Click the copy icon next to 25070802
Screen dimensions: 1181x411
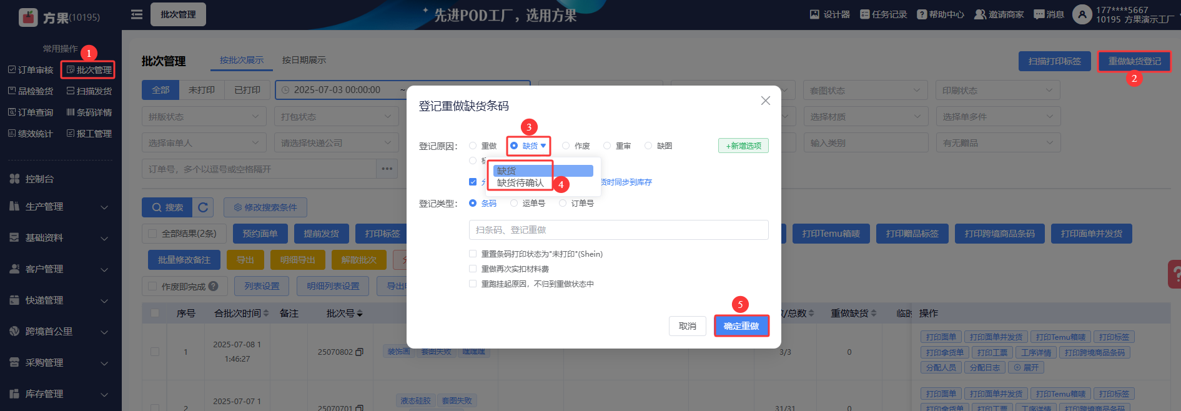(359, 352)
